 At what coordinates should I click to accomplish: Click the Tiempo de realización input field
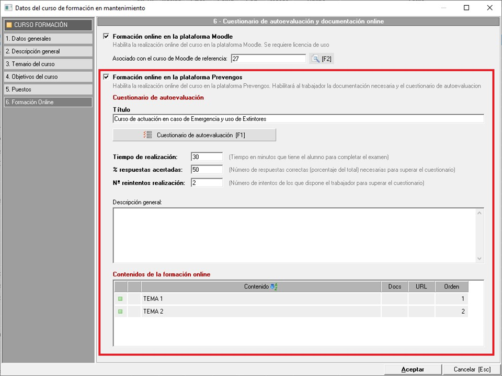click(207, 157)
